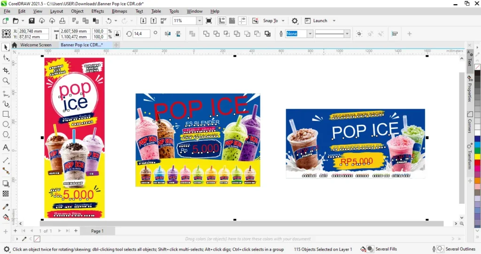Image resolution: width=481 pixels, height=254 pixels.
Task: Expand the Snap To dropdown arrow
Action: pos(283,21)
